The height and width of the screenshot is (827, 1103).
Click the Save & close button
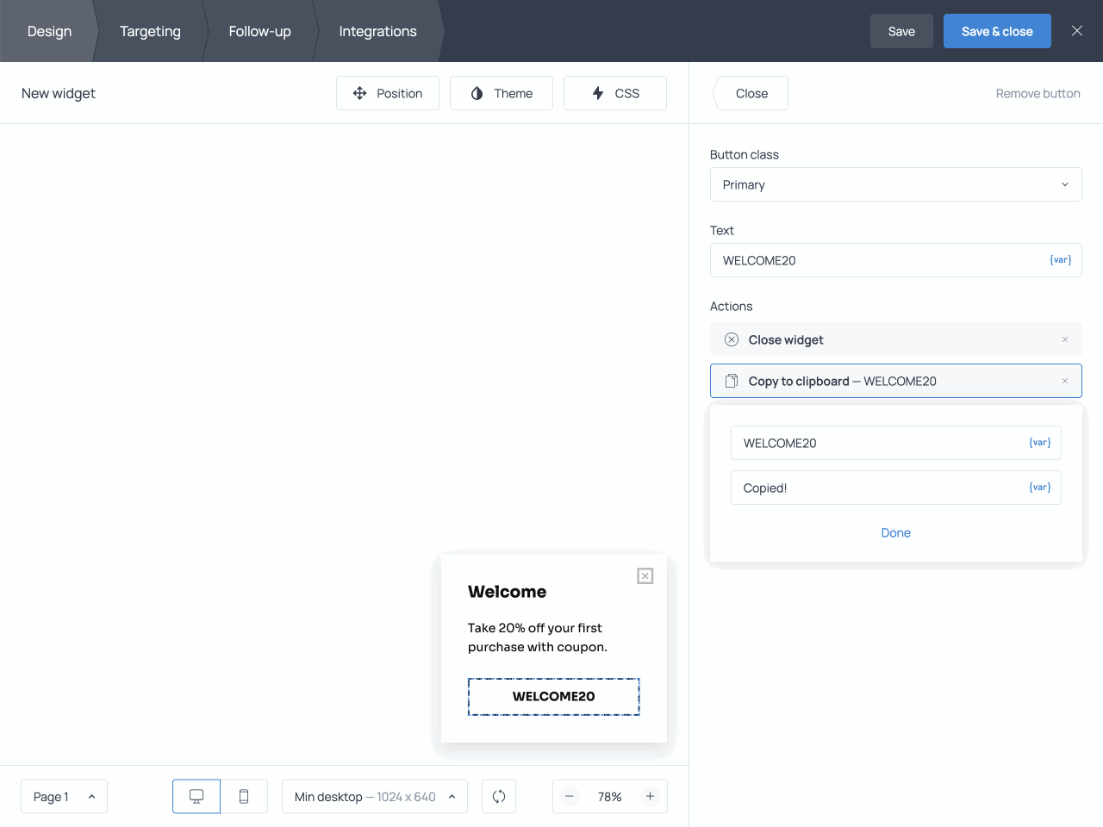click(997, 30)
